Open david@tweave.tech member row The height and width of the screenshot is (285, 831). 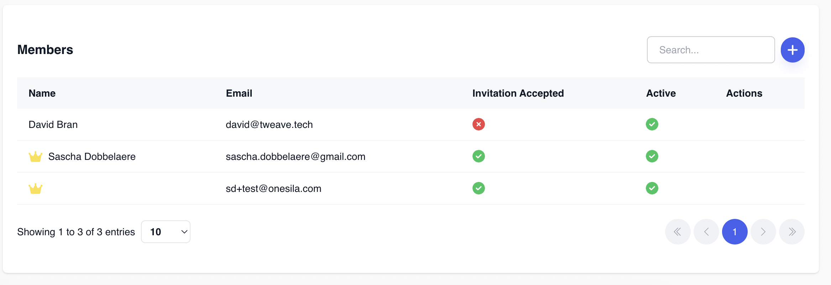[411, 124]
